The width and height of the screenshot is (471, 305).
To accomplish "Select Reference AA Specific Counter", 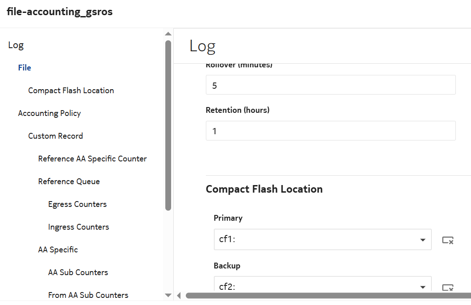I will click(92, 158).
